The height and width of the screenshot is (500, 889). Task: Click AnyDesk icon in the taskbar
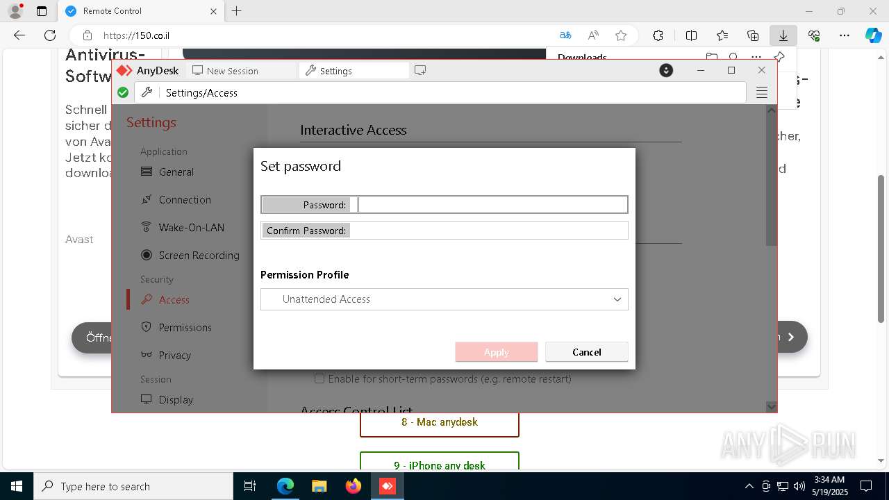coord(387,486)
